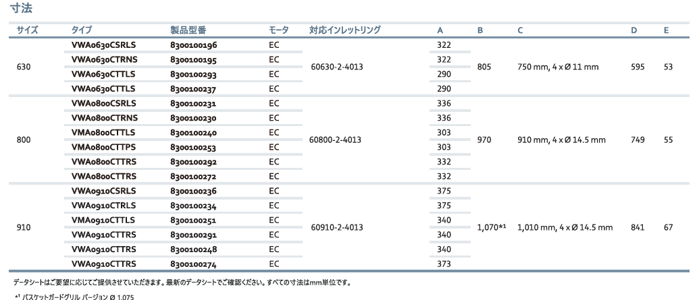The height and width of the screenshot is (300, 699).
Task: Select product number 8300100196
Action: 193,45
